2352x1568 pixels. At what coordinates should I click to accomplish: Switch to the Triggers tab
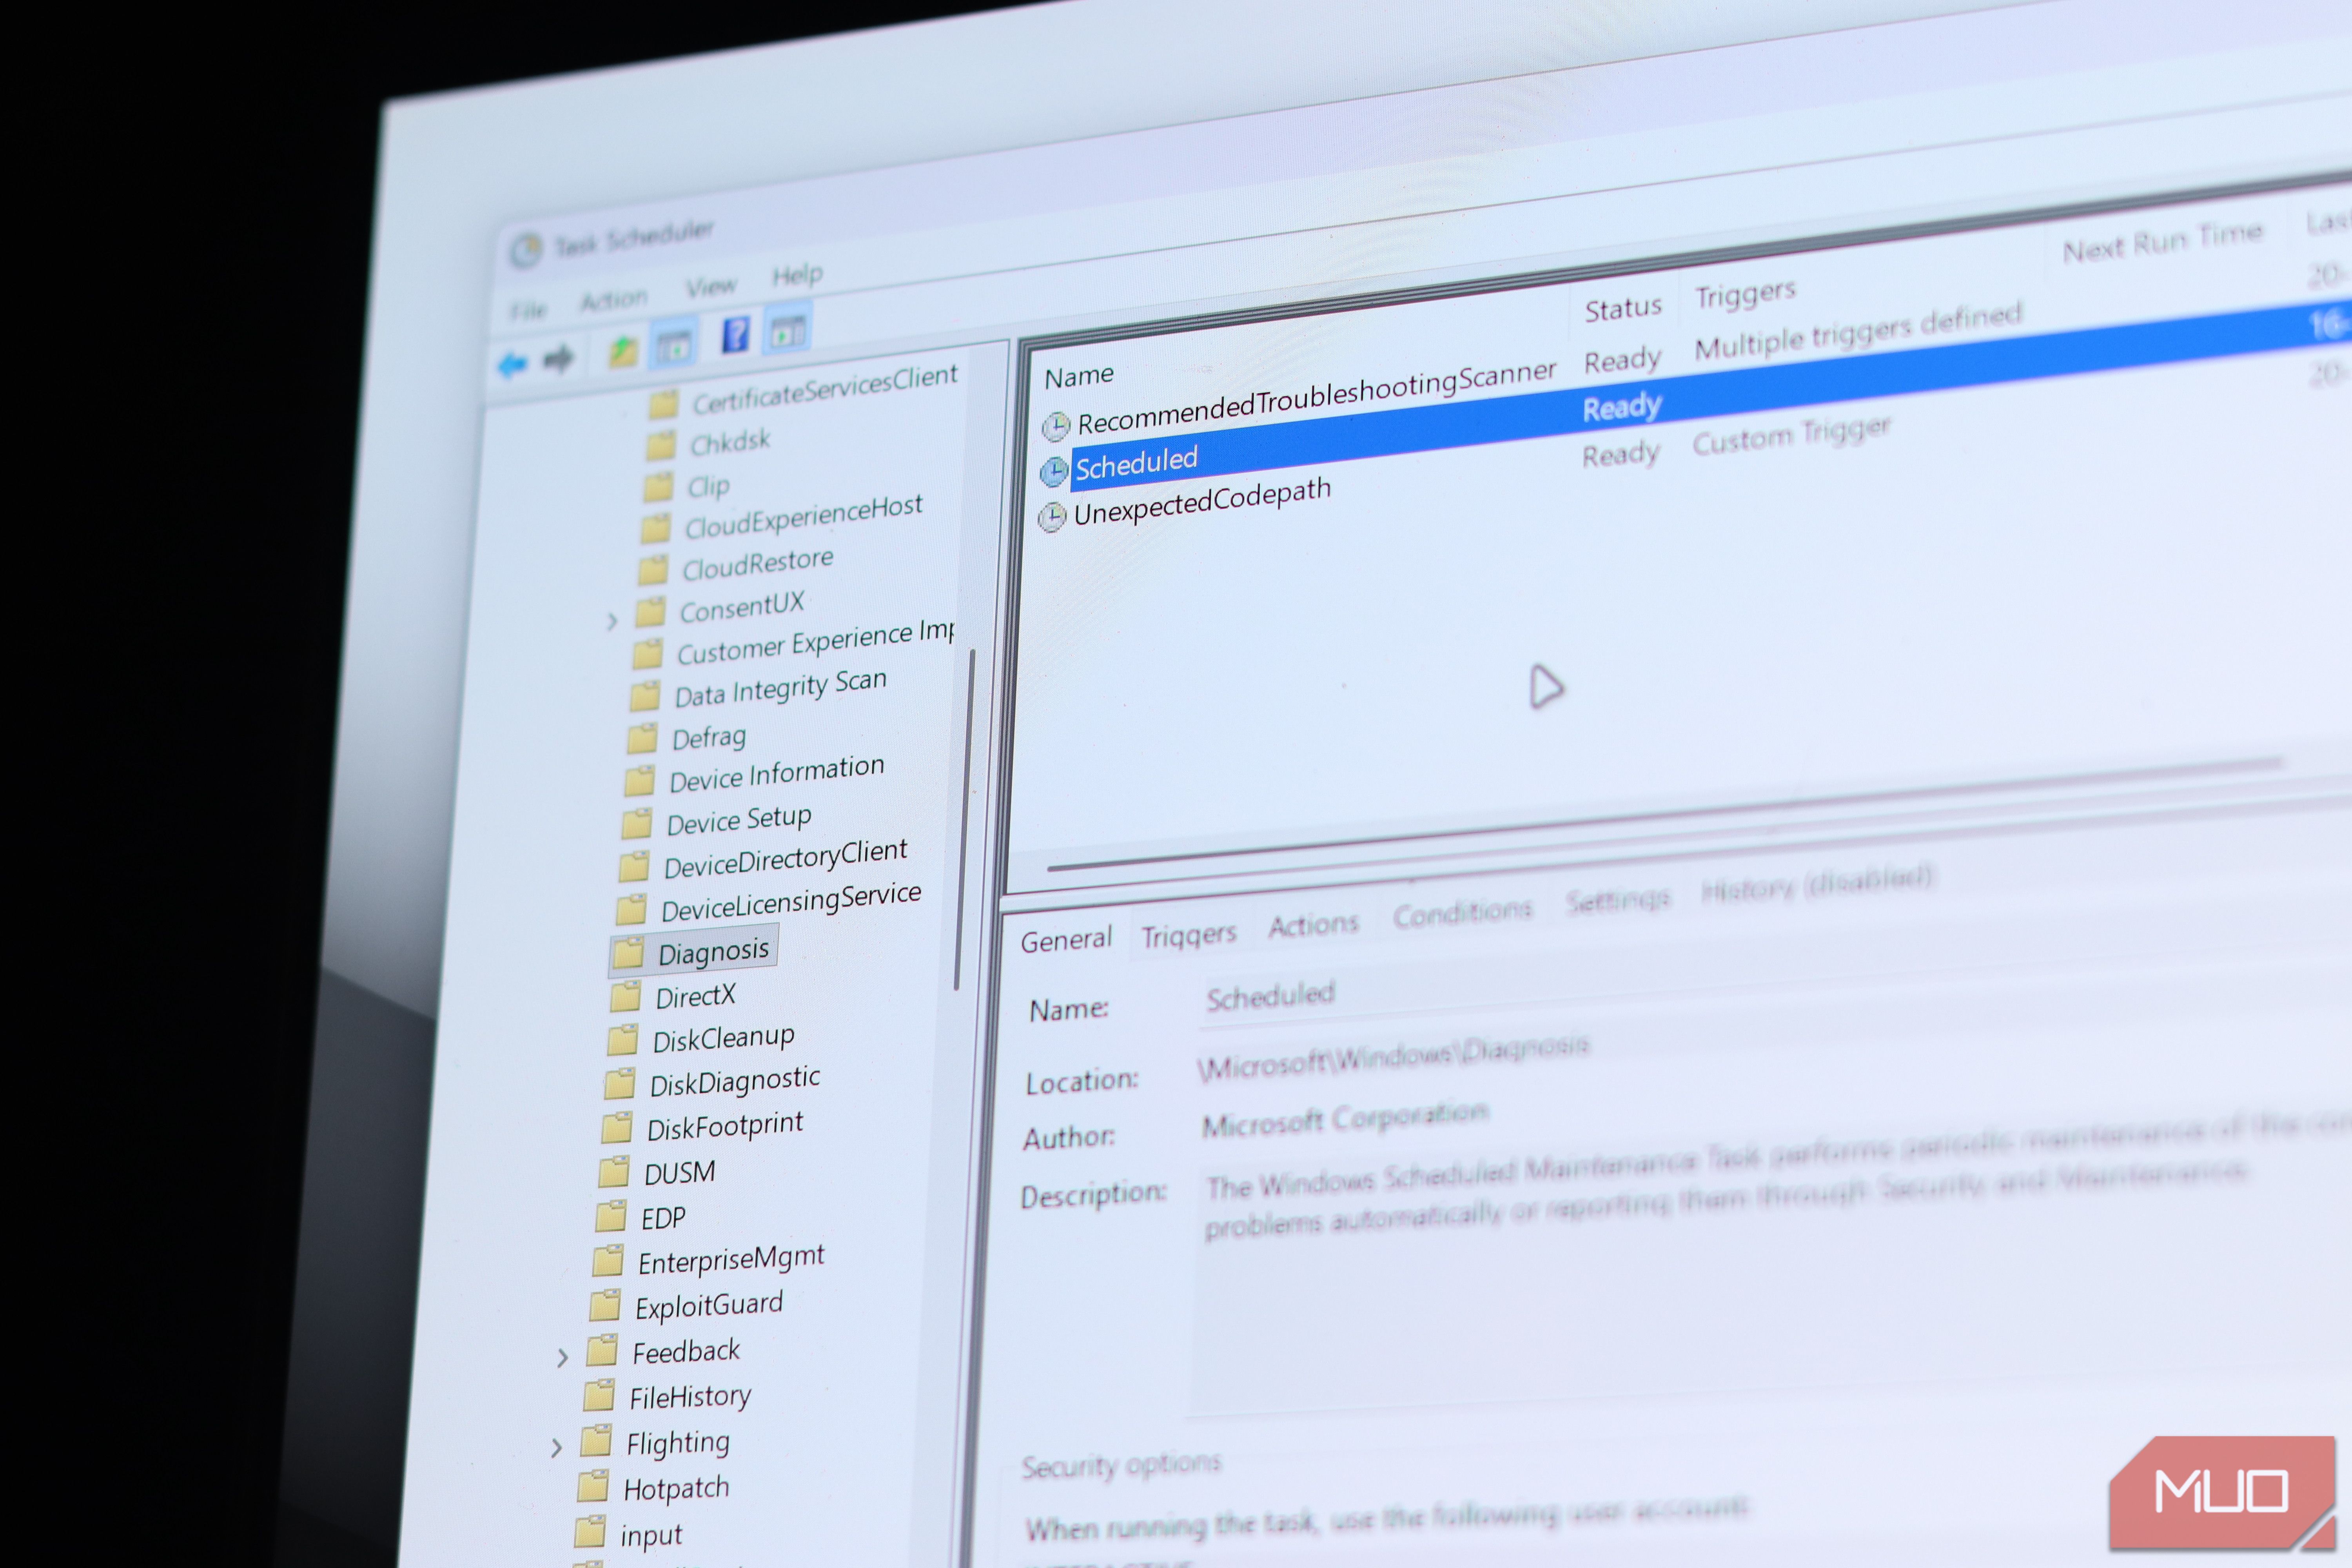pyautogui.click(x=1189, y=934)
